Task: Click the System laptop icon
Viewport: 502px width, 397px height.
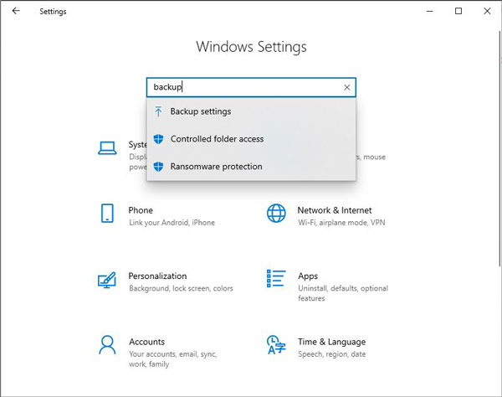Action: 107,148
